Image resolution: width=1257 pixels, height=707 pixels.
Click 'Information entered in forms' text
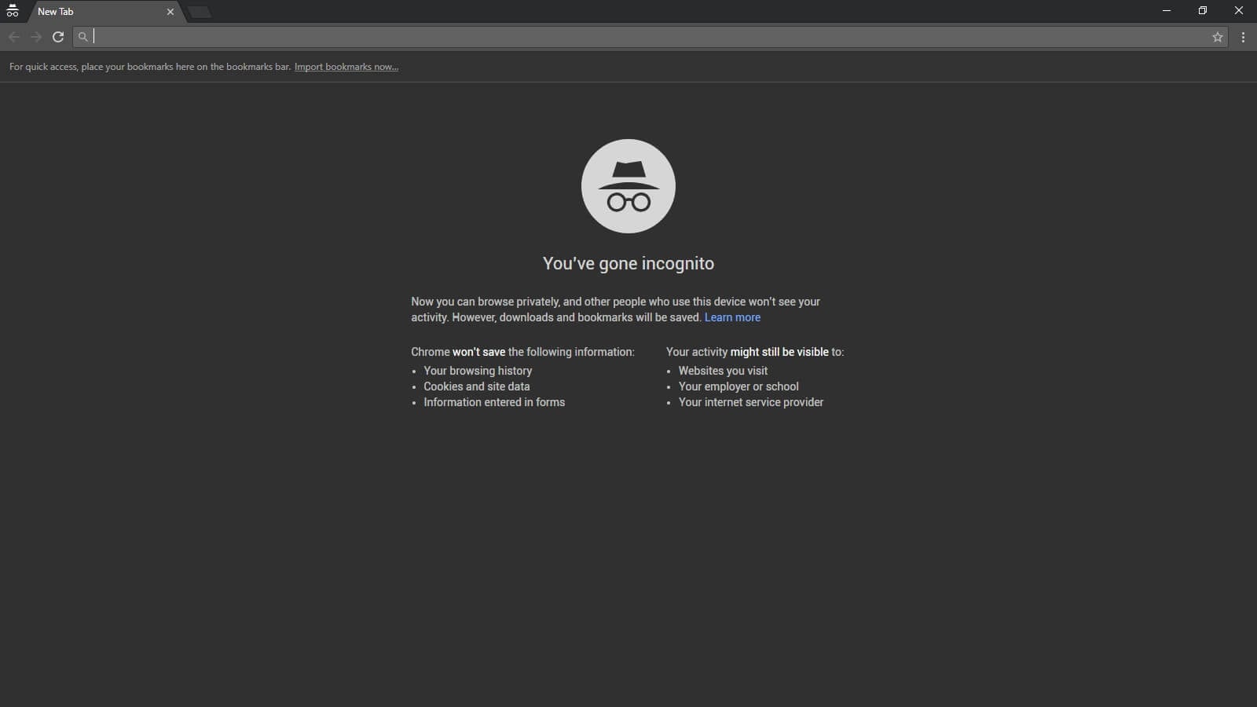click(x=494, y=402)
